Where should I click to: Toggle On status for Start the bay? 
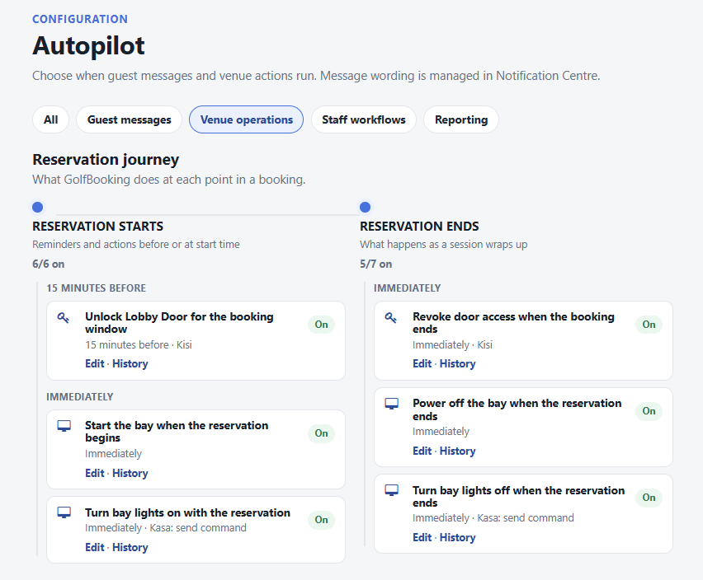321,433
